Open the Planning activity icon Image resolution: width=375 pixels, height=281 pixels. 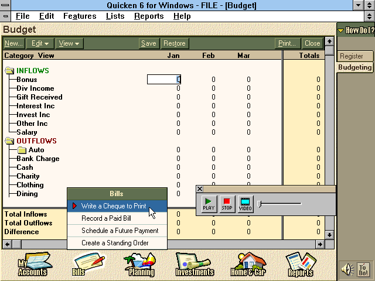coord(141,265)
